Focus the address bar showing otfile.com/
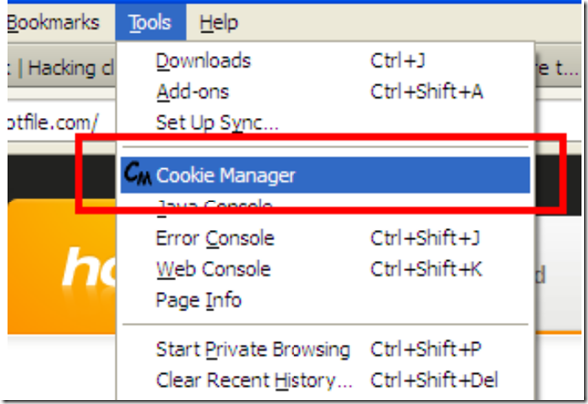 61,122
